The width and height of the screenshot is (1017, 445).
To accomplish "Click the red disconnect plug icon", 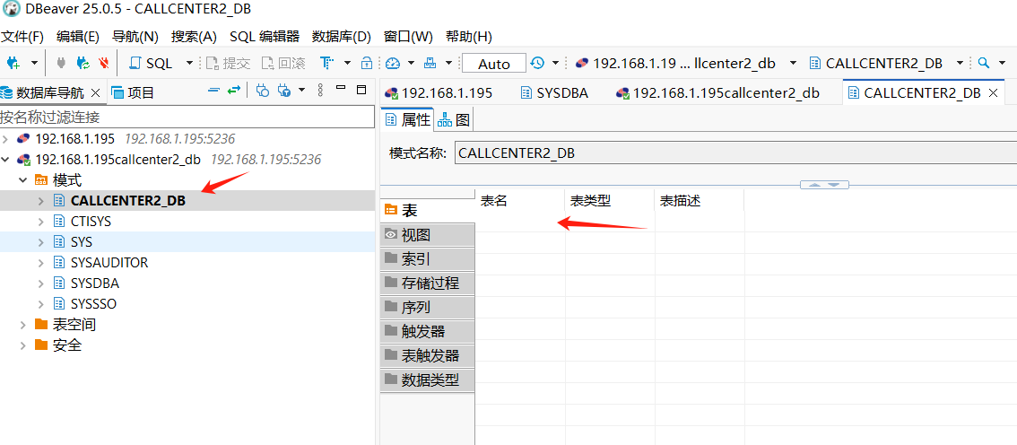I will (104, 63).
